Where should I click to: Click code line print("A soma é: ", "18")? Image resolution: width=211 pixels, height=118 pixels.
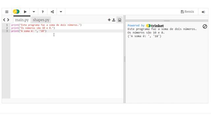pos(29,31)
